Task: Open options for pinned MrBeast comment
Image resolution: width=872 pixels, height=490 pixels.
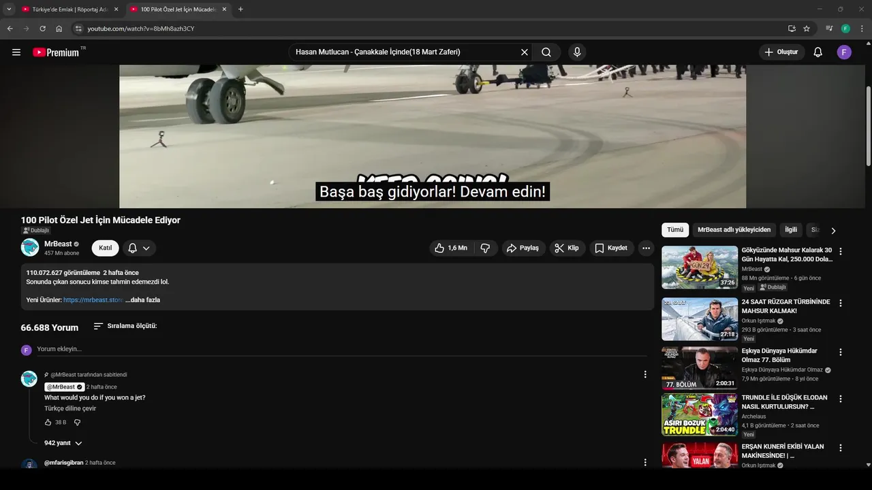Action: [645, 374]
